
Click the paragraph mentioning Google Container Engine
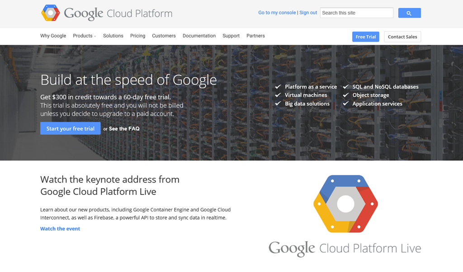click(135, 214)
